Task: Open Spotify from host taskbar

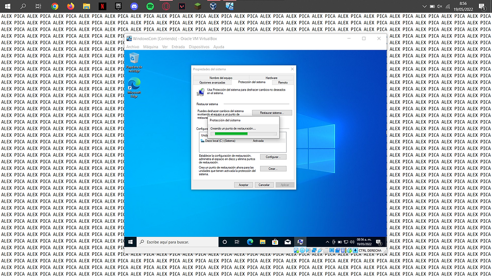Action: tap(150, 6)
